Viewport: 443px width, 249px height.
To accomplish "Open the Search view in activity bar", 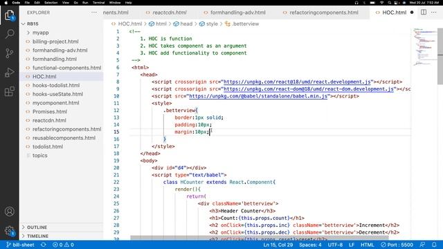I will point(9,34).
